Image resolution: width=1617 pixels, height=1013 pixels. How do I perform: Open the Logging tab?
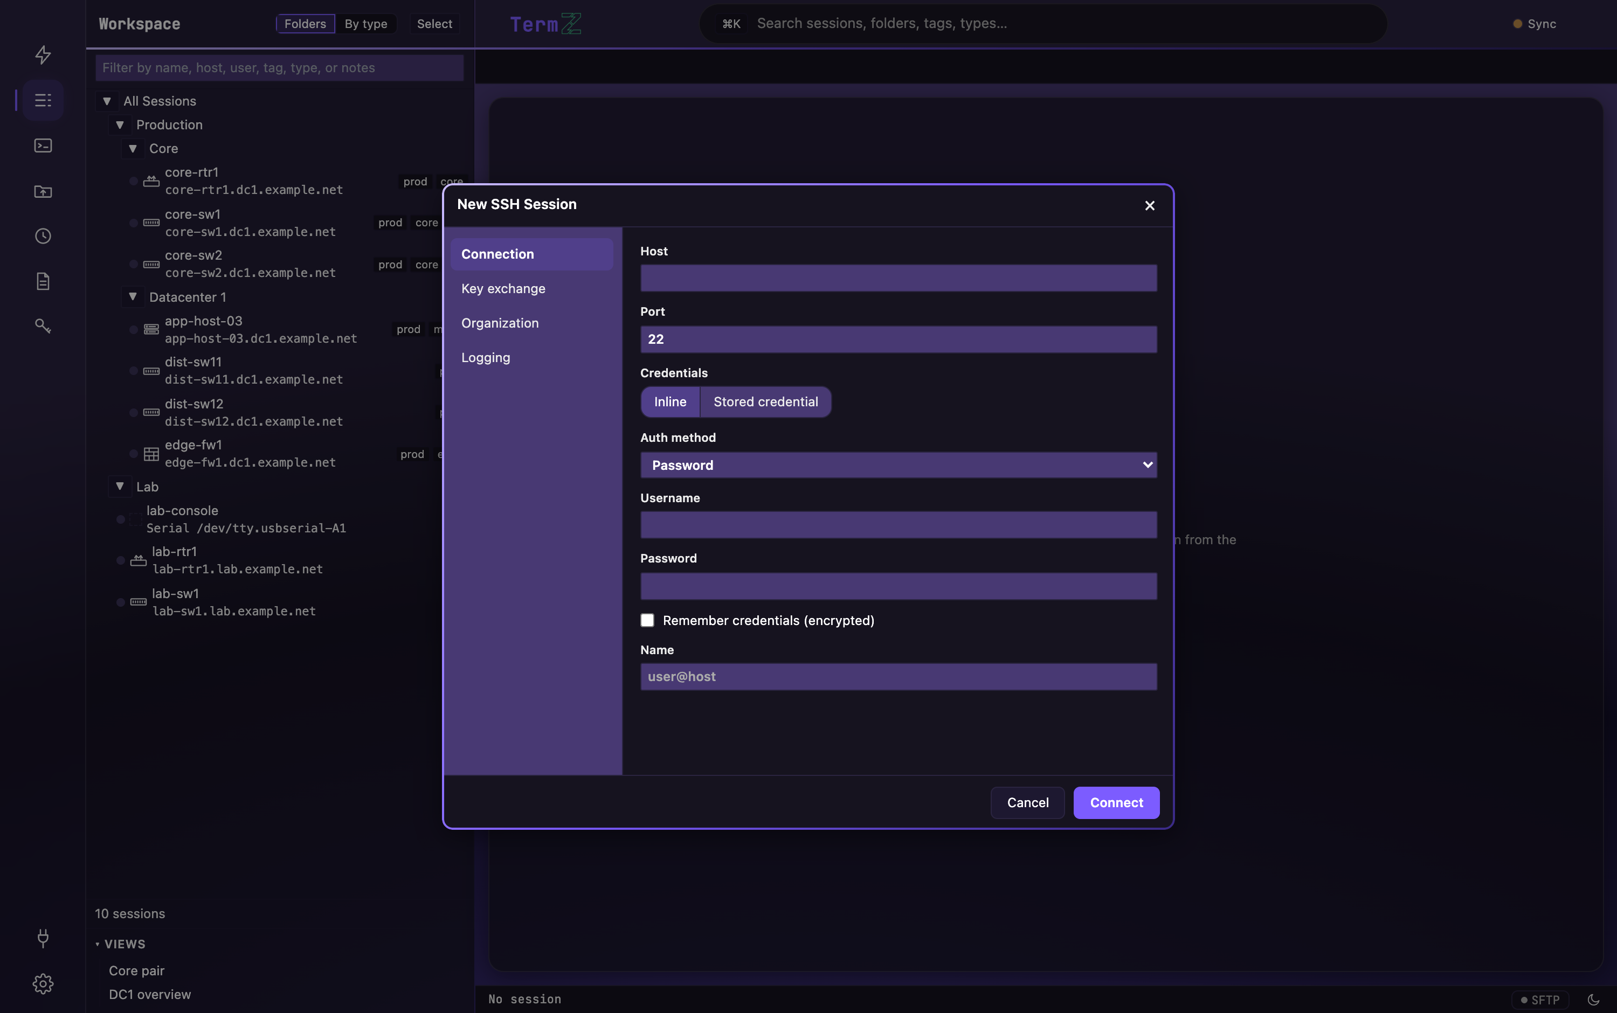[531, 358]
